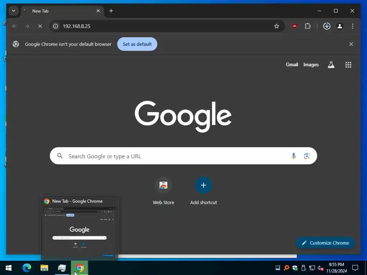
Task: Click the muted volume tray icon
Action: point(320,268)
